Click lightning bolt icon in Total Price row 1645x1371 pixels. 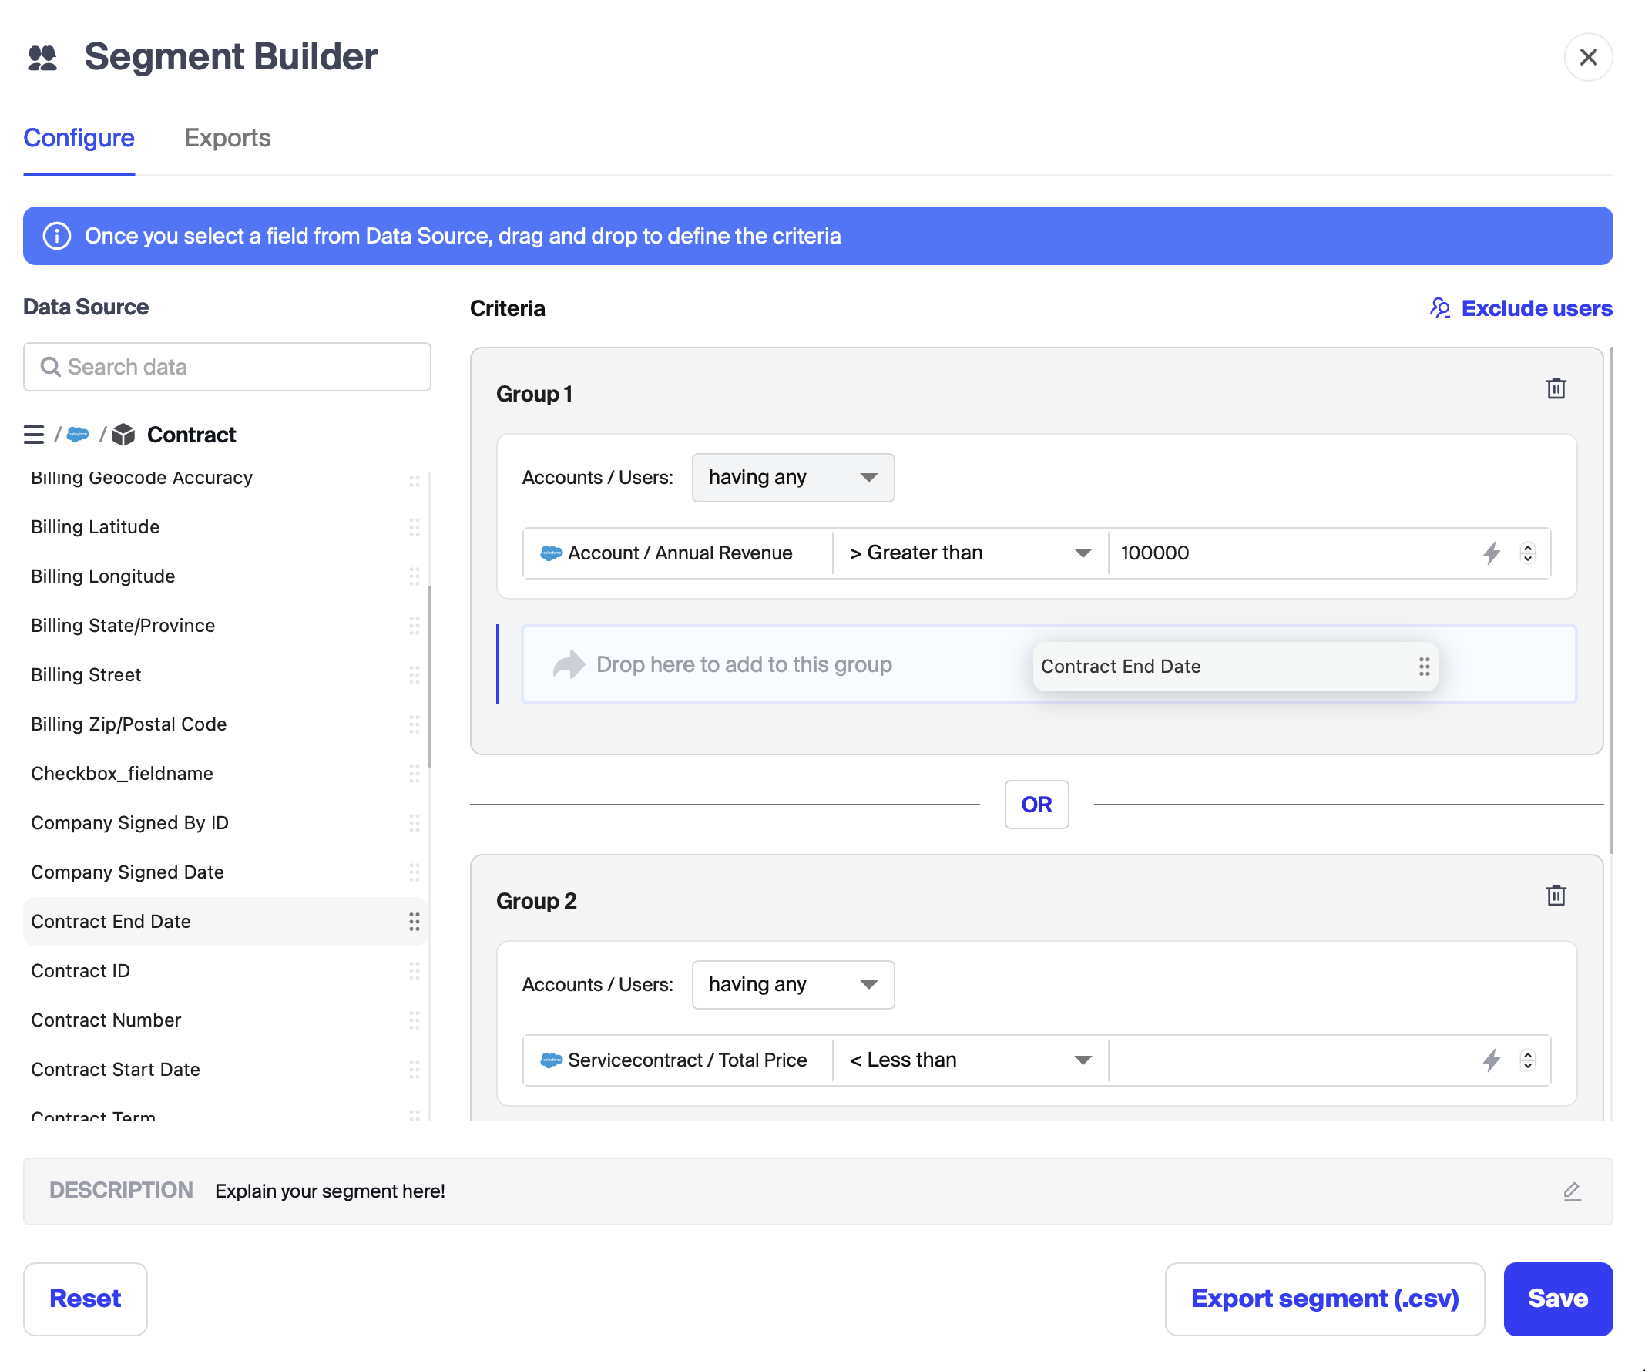pyautogui.click(x=1492, y=1060)
